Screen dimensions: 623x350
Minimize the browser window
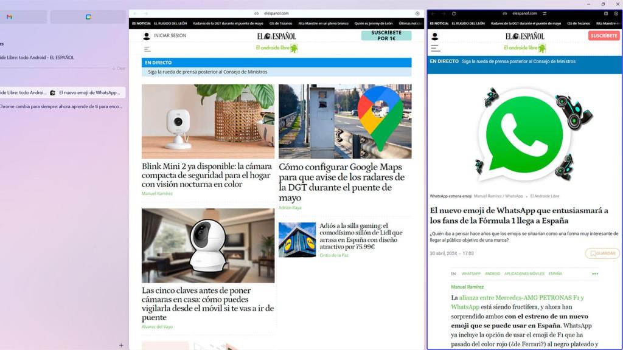click(588, 4)
